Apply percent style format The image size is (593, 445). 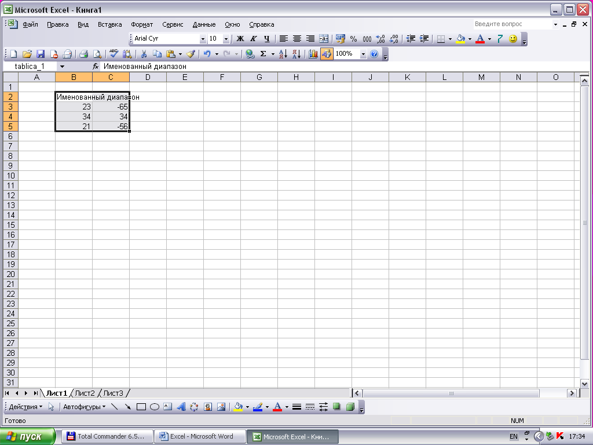353,39
